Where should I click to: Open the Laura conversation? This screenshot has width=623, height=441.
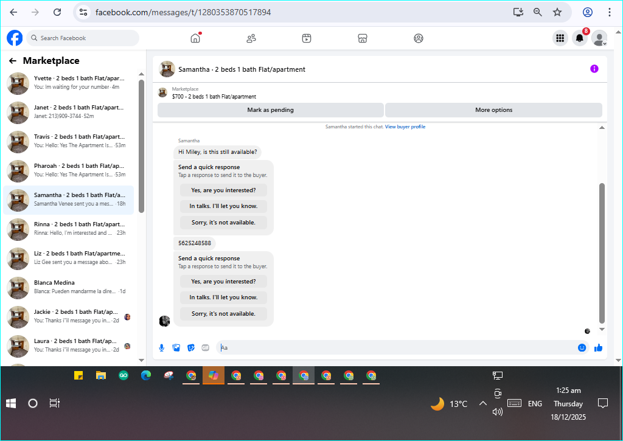[x=68, y=346]
